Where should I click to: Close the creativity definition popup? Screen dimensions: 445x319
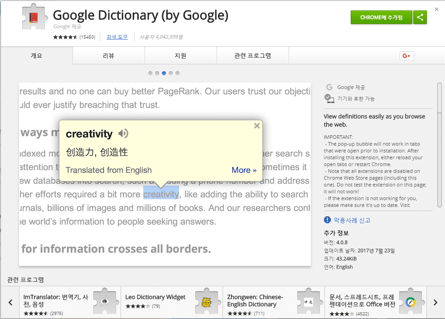pos(257,126)
